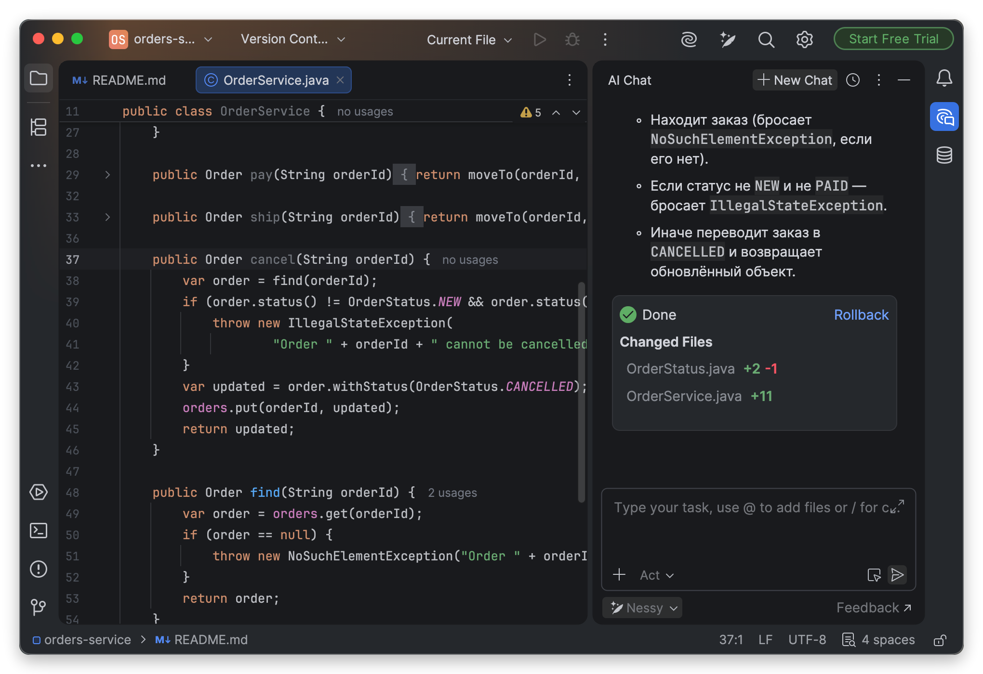
Task: Open the Git version control tool window
Action: pos(39,607)
